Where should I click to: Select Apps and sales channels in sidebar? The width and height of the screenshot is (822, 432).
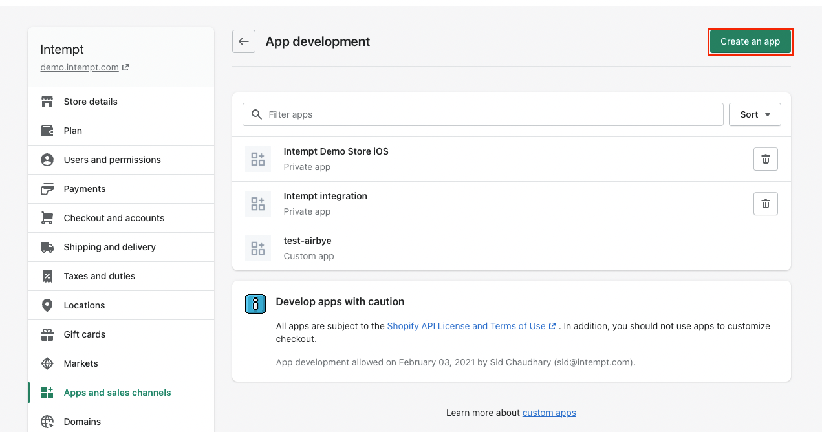click(121, 393)
